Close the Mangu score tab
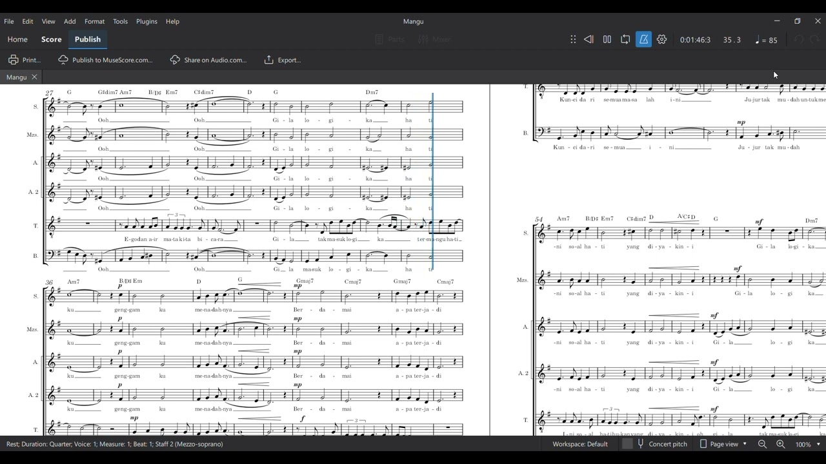Image resolution: width=826 pixels, height=464 pixels. click(x=34, y=77)
